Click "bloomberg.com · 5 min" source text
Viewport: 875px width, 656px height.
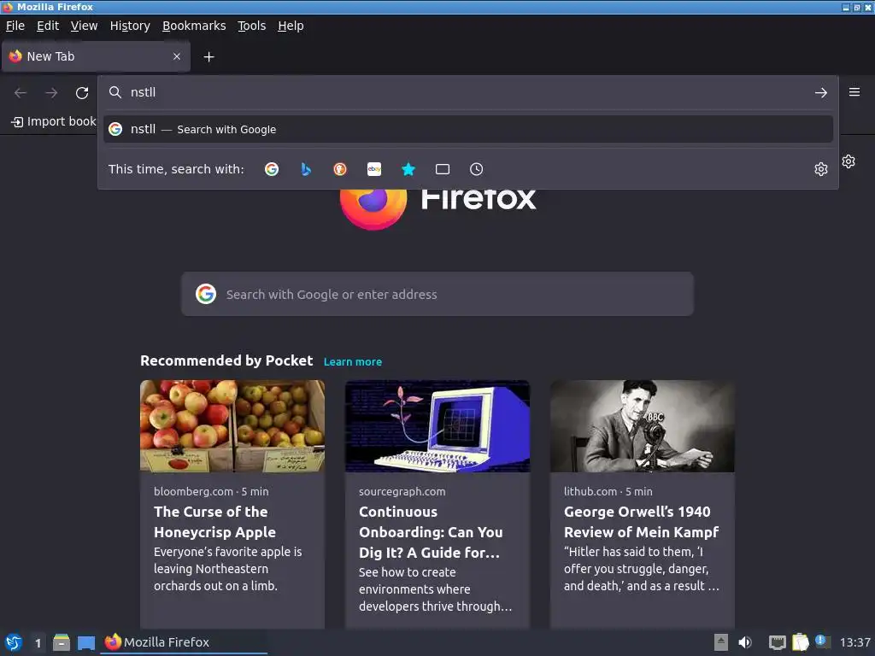211,491
